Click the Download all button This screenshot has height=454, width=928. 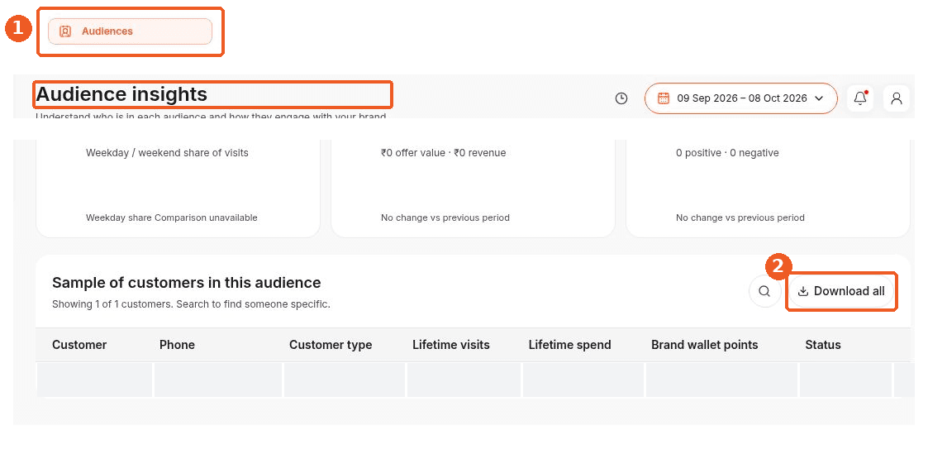click(841, 291)
